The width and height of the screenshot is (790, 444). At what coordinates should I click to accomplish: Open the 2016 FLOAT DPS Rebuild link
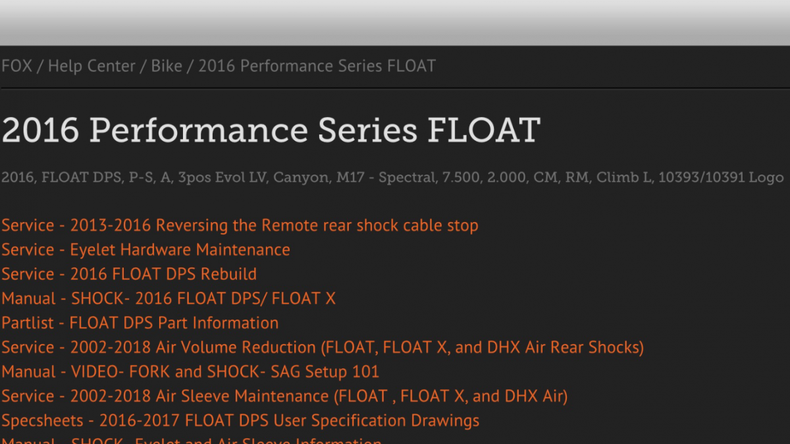[129, 274]
